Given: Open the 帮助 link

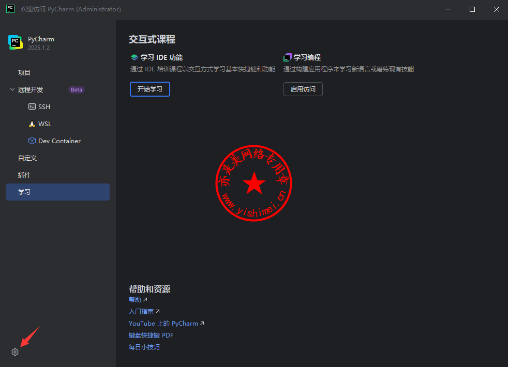Looking at the screenshot, I should (135, 299).
